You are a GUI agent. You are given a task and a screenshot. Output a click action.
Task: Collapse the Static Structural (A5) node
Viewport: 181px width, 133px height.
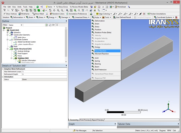click(x=8, y=49)
